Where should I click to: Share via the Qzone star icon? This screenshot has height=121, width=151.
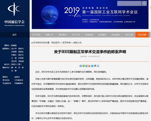pyautogui.click(x=86, y=66)
